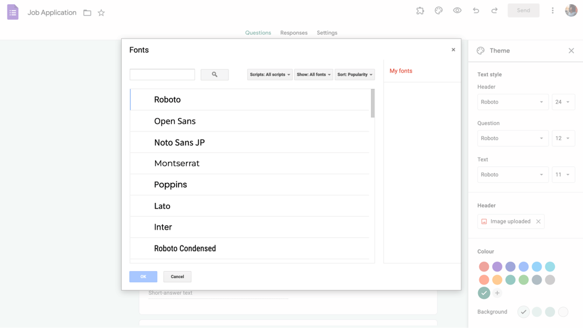
Task: Select the last white background swatch
Action: [x=563, y=312]
